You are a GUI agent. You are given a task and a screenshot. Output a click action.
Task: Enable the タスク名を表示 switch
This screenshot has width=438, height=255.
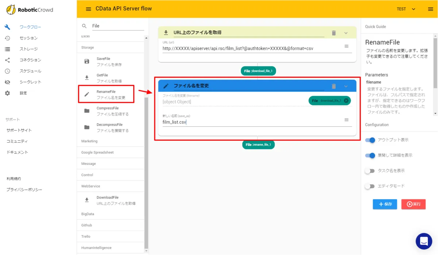pos(370,171)
